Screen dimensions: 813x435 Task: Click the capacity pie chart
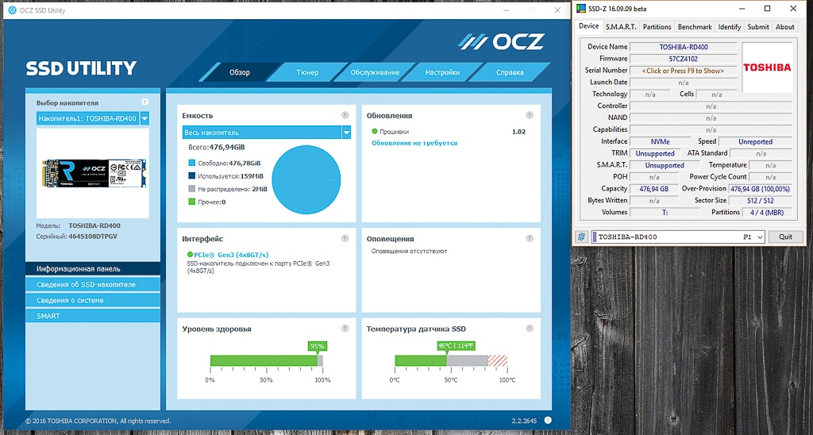[x=306, y=180]
